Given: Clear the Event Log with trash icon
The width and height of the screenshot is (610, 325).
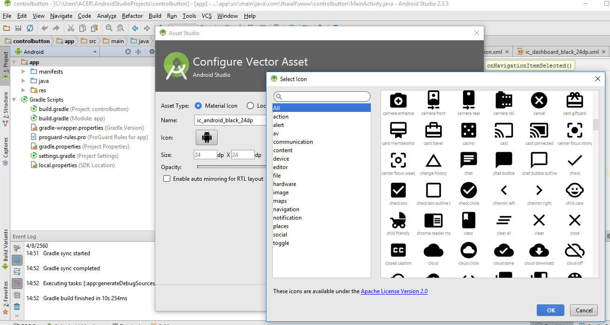Looking at the screenshot, I should [x=17, y=307].
